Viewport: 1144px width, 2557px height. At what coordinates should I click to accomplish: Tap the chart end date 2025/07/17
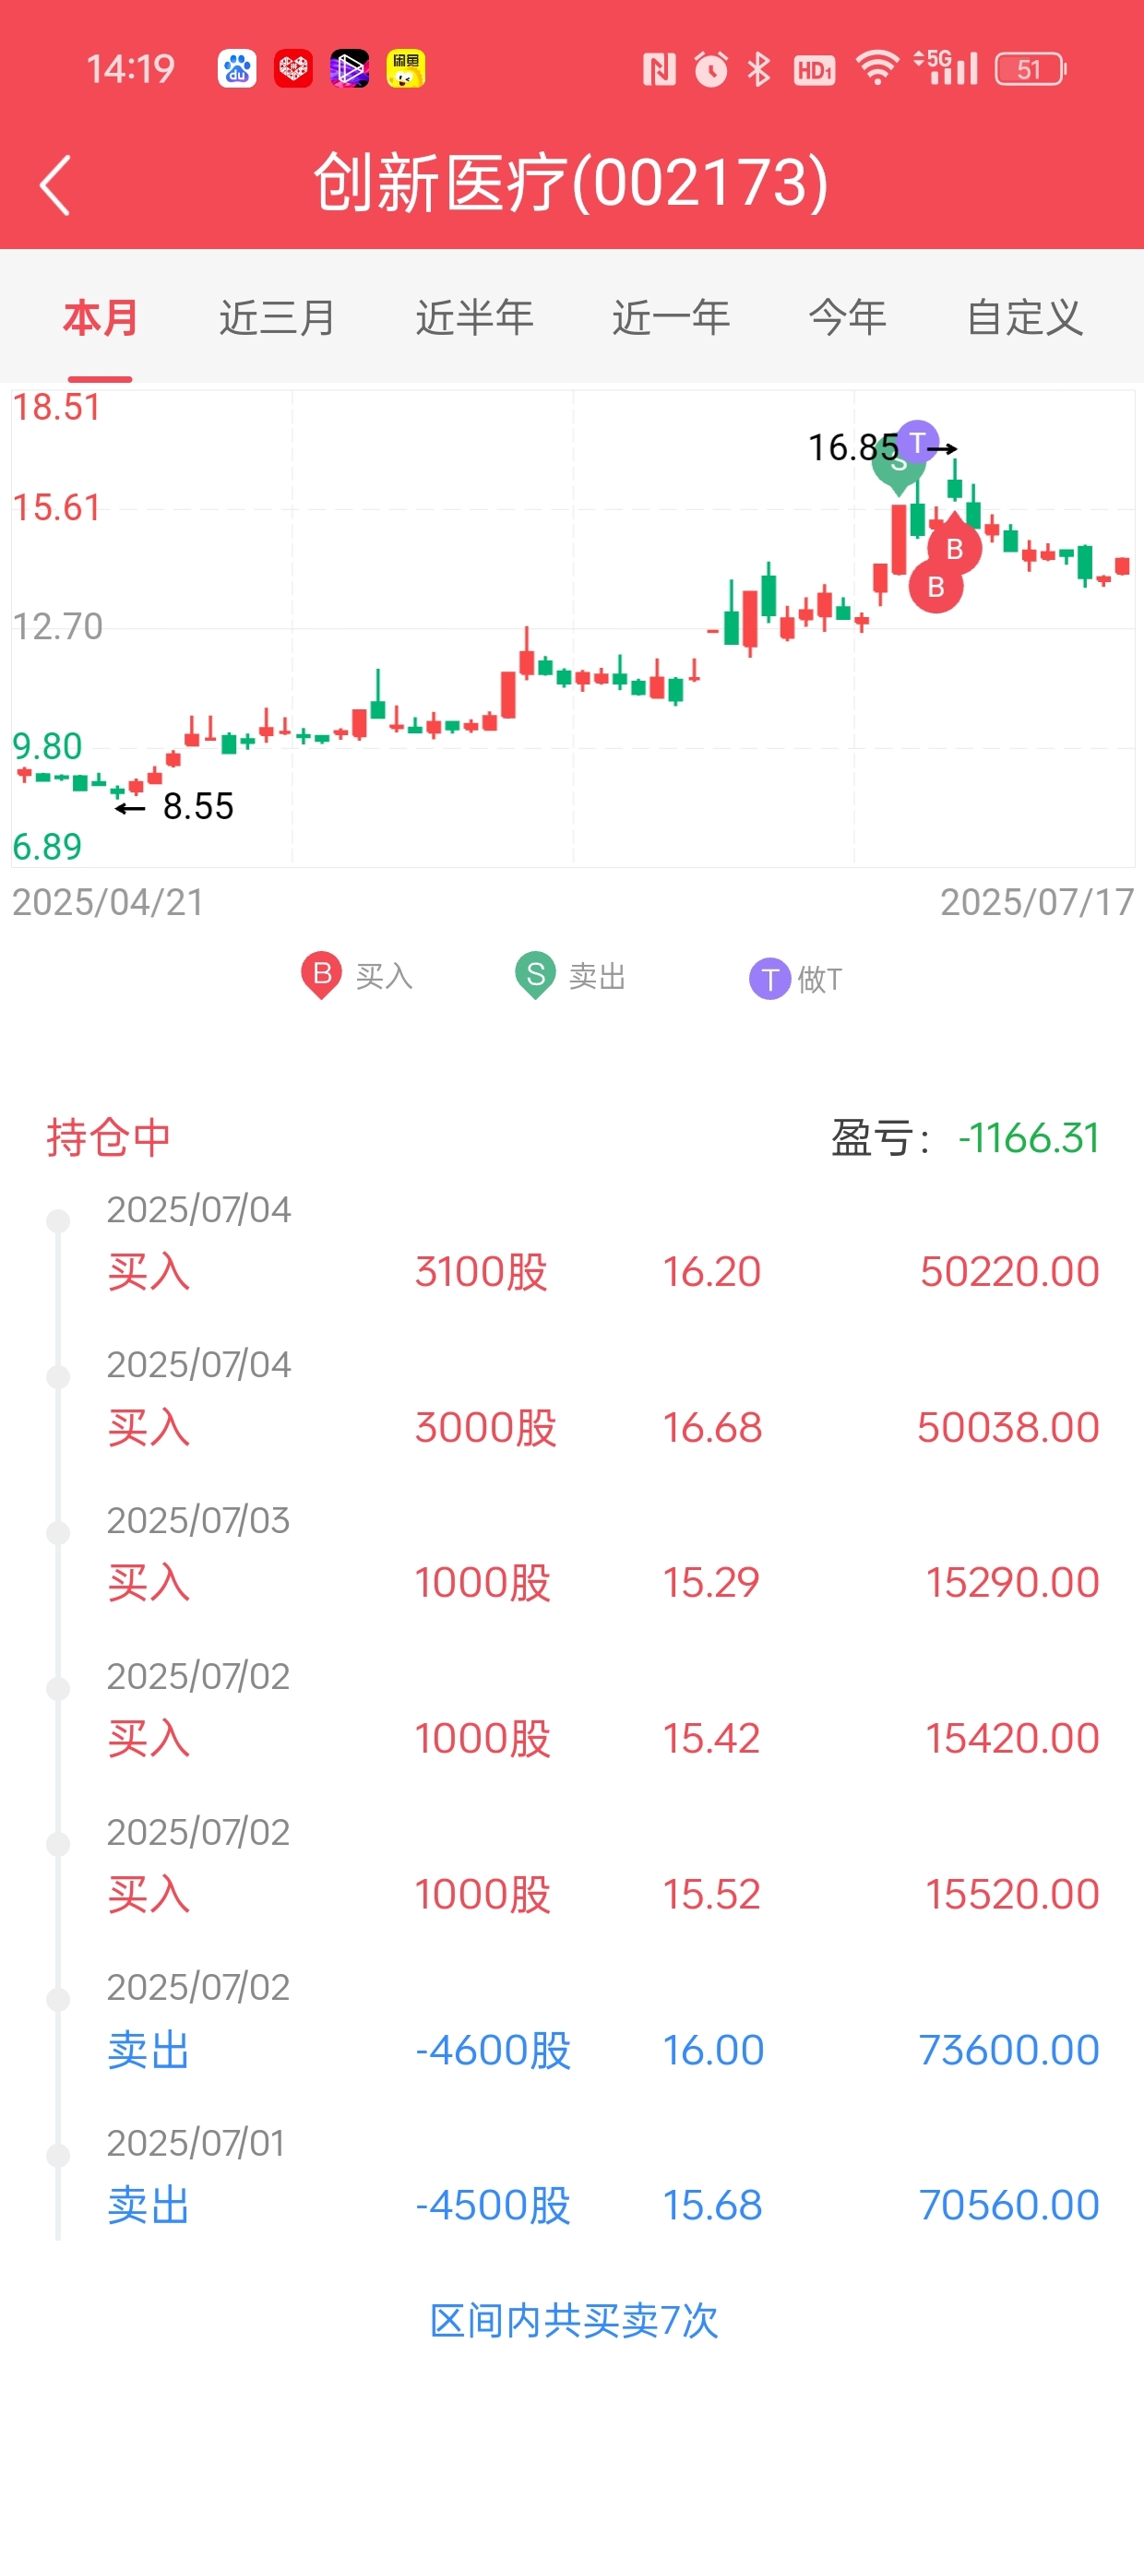coord(1037,902)
